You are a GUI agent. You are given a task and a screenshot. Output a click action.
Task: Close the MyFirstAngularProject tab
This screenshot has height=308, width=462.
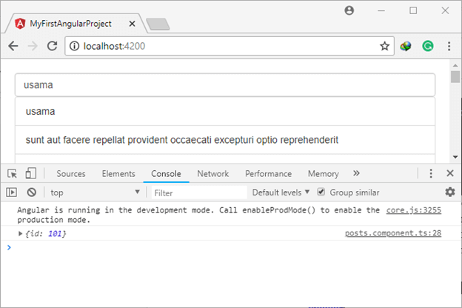132,24
